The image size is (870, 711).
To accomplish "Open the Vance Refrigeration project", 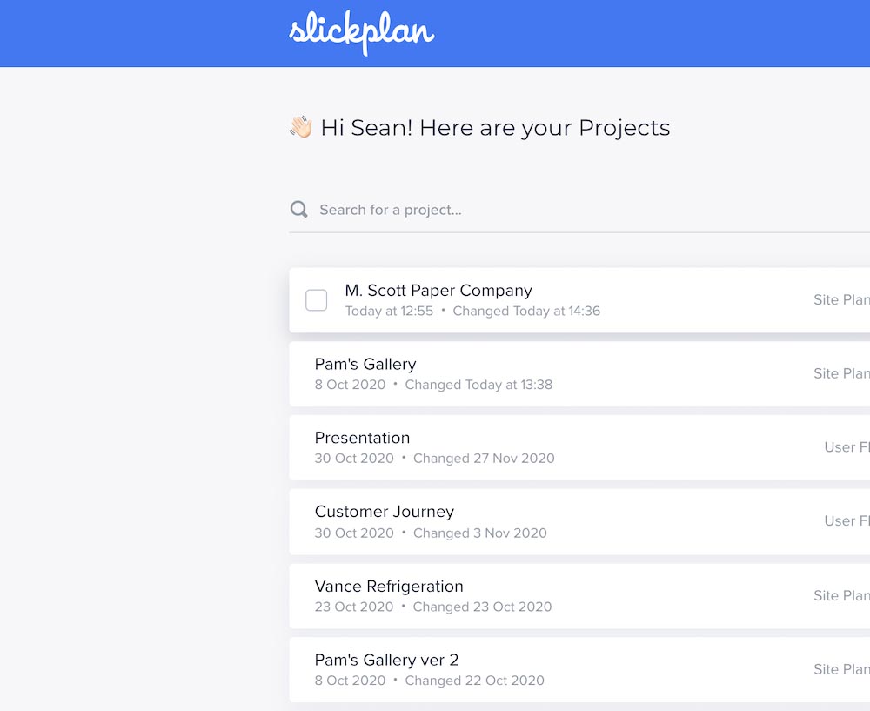I will coord(389,586).
